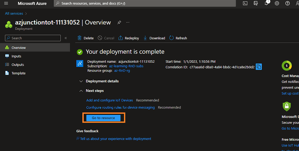This screenshot has height=151, width=299.
Task: Redeploy this deployment
Action: pos(129,38)
